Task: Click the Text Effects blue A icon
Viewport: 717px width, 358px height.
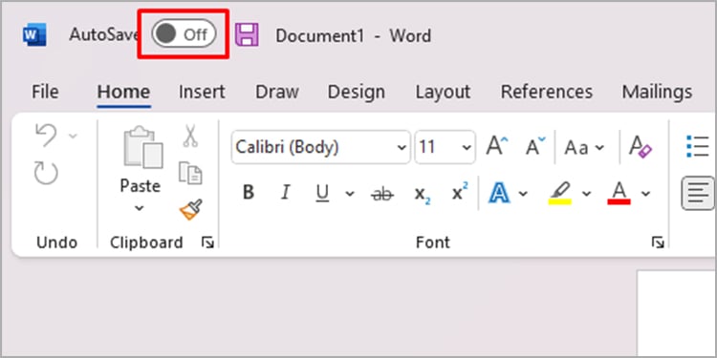Action: (499, 193)
